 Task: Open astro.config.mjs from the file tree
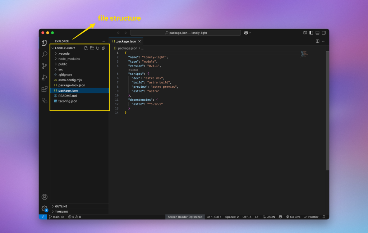coord(70,80)
